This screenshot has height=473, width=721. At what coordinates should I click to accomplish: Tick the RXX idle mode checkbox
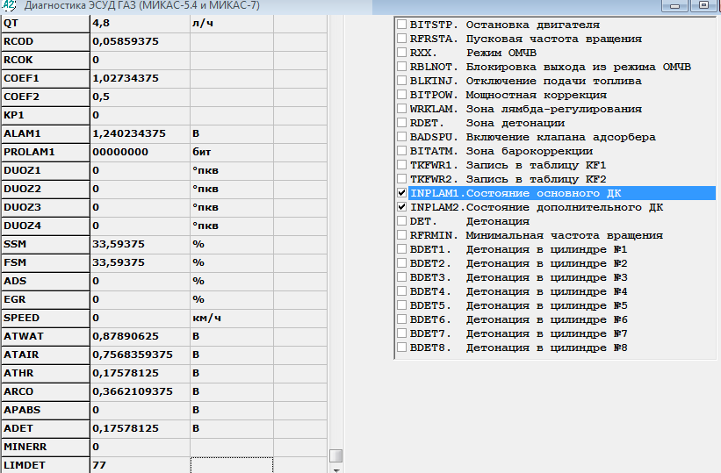pos(402,53)
